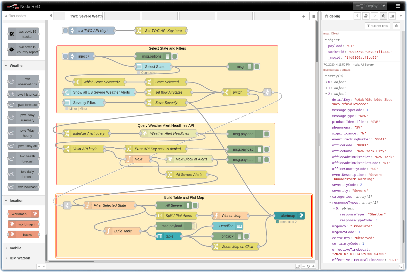The height and width of the screenshot is (272, 407).
Task: Expand the categories array[1] entry
Action: [330, 197]
